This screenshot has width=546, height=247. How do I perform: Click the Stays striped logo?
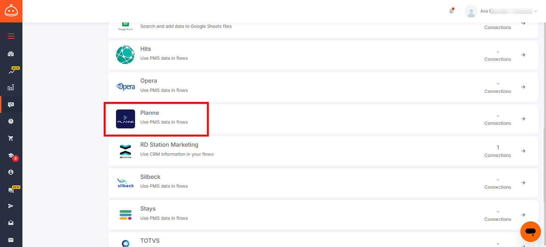[x=126, y=215]
